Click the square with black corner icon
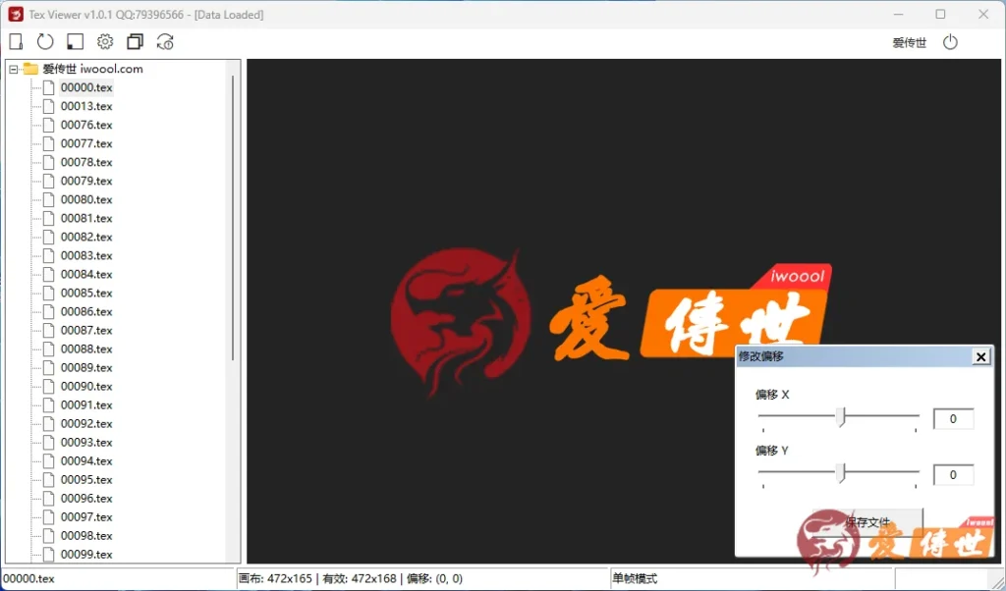This screenshot has width=1006, height=591. (75, 41)
